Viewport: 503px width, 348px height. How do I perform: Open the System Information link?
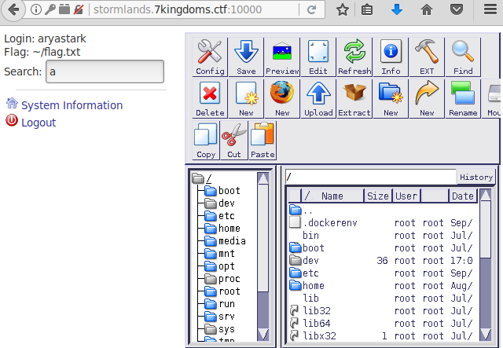click(72, 105)
